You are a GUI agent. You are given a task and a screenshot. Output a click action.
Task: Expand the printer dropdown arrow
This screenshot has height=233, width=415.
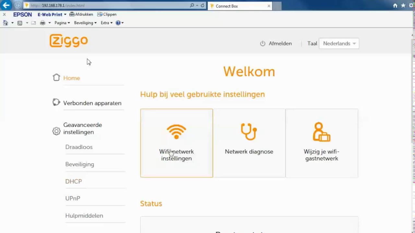[x=50, y=23]
